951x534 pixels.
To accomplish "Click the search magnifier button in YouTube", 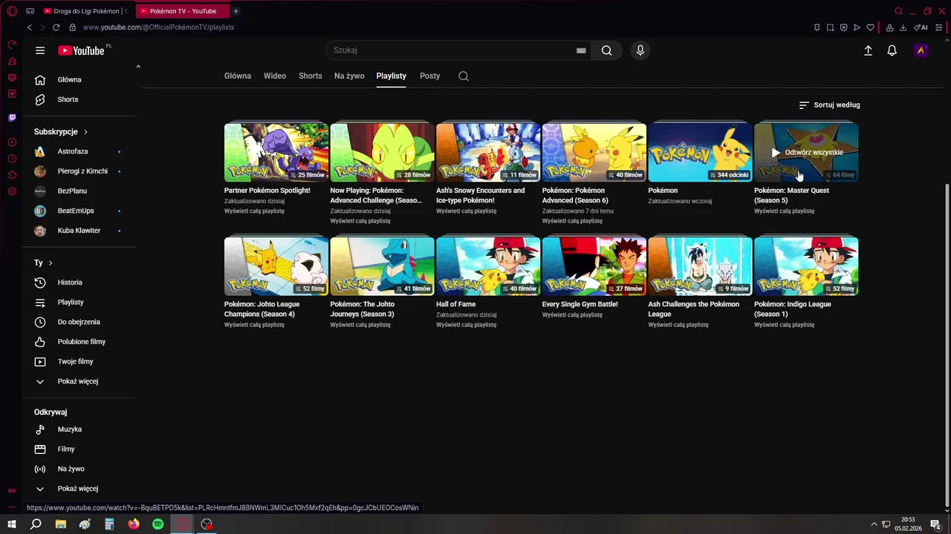I will pyautogui.click(x=607, y=50).
